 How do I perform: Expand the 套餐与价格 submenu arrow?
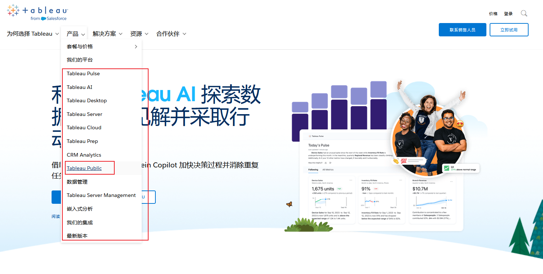click(136, 46)
